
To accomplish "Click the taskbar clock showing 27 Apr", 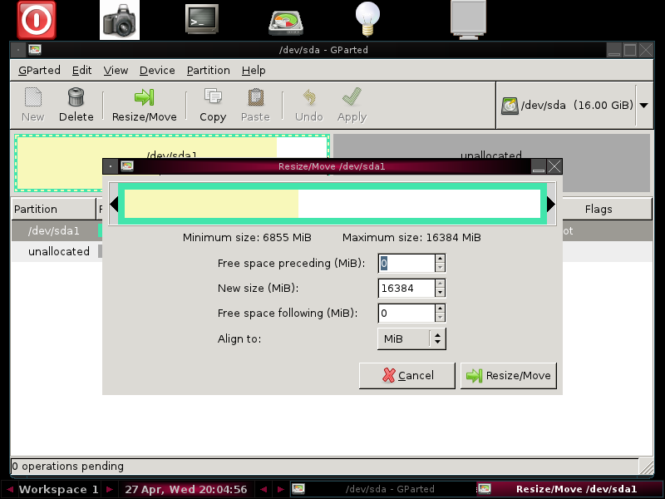I will pyautogui.click(x=185, y=489).
